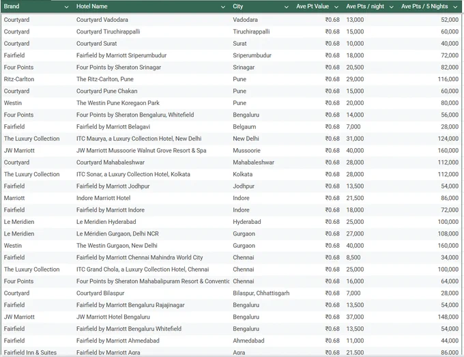Click the 29,000 points per night cell
Image resolution: width=464 pixels, height=357 pixels.
pyautogui.click(x=355, y=79)
